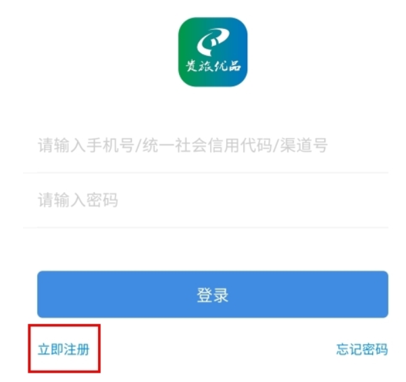
Task: Click the blue 登录 button
Action: point(213,294)
